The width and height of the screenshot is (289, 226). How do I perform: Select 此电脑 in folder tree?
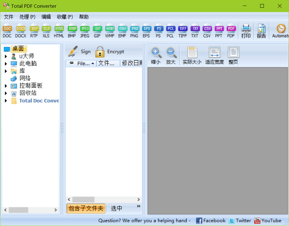(x=28, y=64)
